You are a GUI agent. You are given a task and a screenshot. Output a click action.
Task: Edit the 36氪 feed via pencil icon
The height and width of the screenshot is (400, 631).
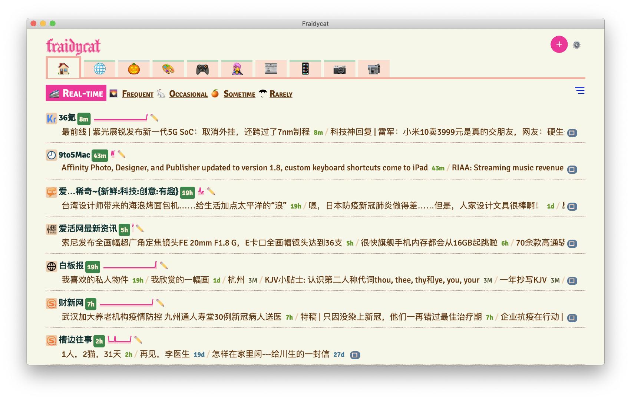point(155,118)
